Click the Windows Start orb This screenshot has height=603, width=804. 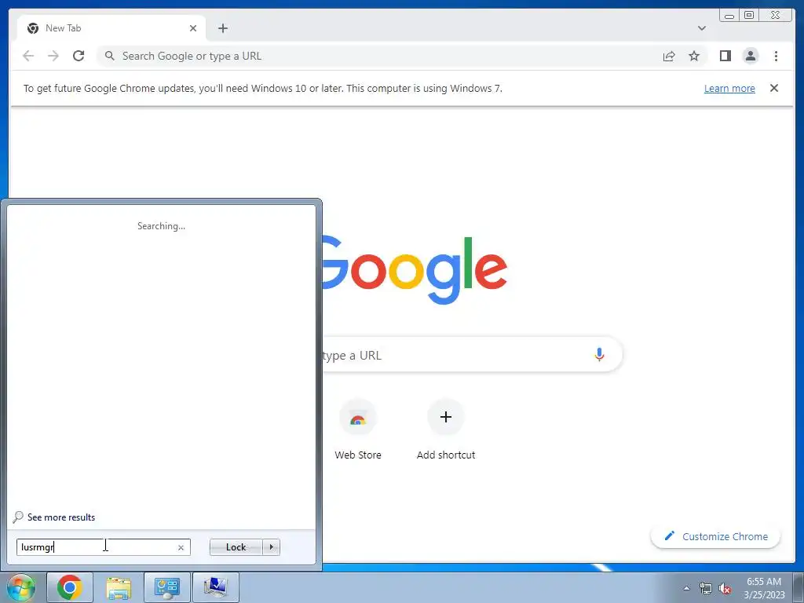point(20,588)
